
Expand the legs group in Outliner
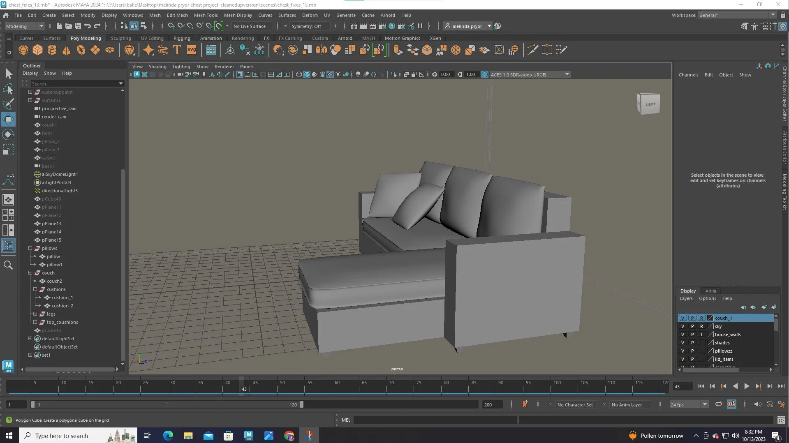click(x=35, y=314)
